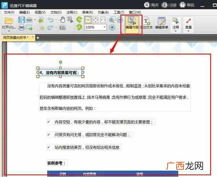Open the 视图(V) menu

pos(40,13)
